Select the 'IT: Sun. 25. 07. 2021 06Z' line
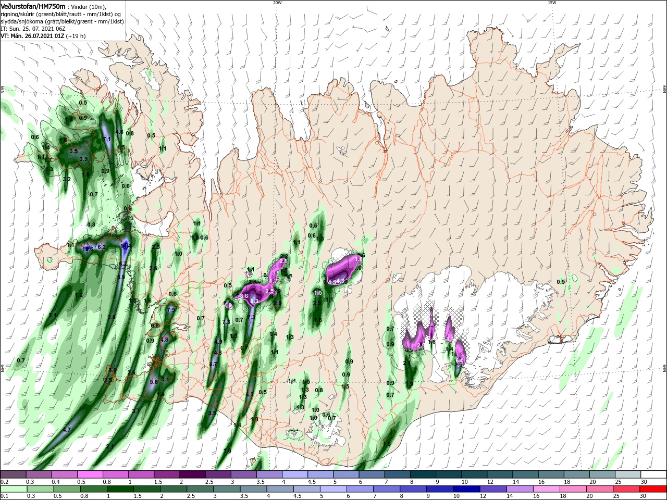 [33, 28]
